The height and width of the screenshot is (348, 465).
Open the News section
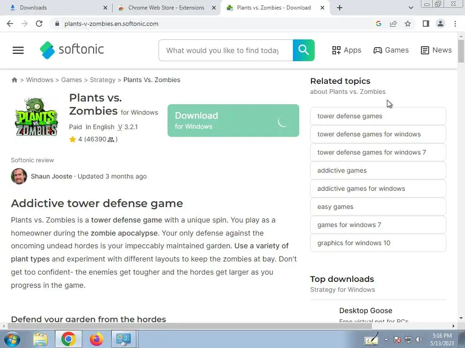click(x=436, y=50)
